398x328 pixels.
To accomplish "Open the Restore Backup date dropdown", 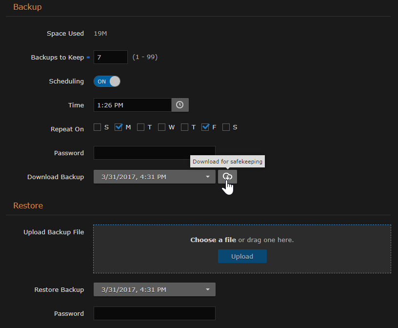I will pos(154,289).
